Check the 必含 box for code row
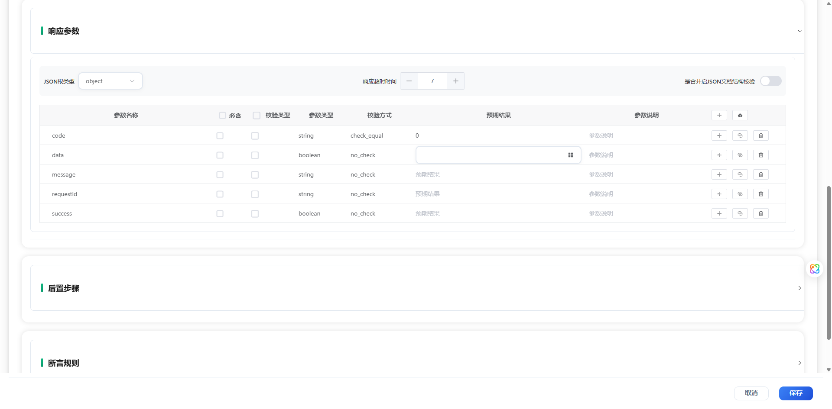Image resolution: width=832 pixels, height=409 pixels. [220, 135]
